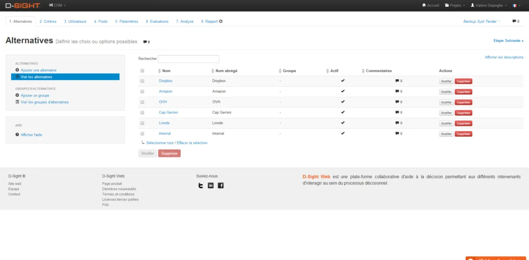Open the Facebook social icon in footer
This screenshot has height=260, width=529.
point(221,185)
